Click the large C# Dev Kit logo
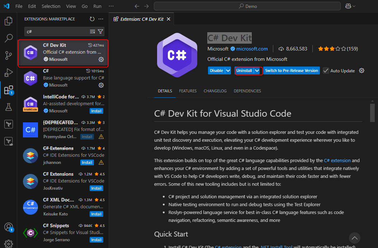Viewport: 378px width, 248px height. (177, 55)
